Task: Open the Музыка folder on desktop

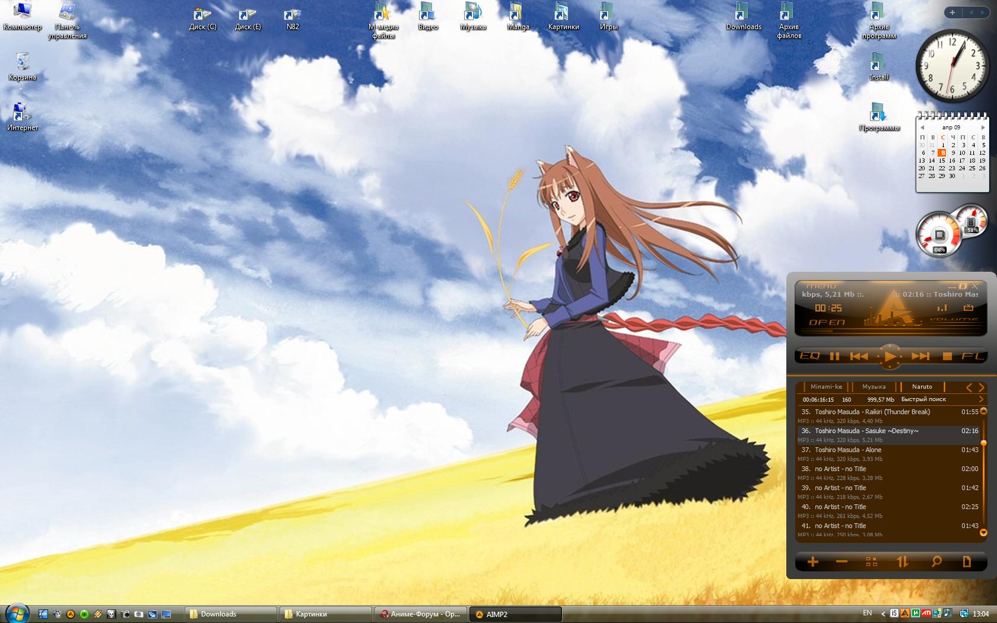Action: (x=473, y=17)
